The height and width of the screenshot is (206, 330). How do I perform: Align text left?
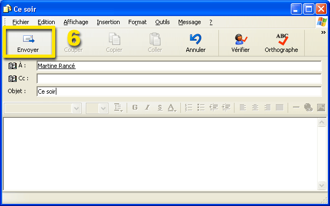pyautogui.click(x=243, y=108)
